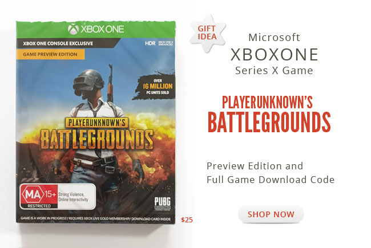Click the red PLAYERUNKNOWN'S BATTLEGROUNDS headline
Viewport: 371px width, 248px height.
pyautogui.click(x=269, y=114)
